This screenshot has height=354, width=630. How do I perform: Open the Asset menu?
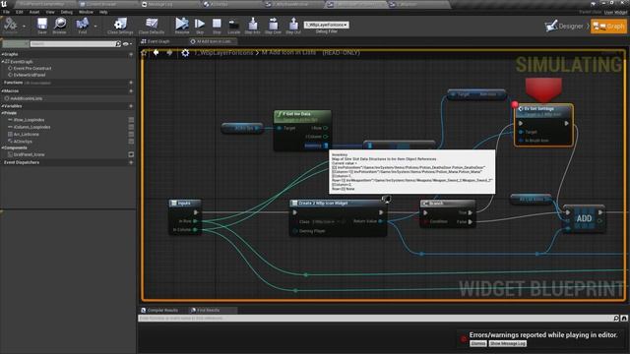(34, 12)
